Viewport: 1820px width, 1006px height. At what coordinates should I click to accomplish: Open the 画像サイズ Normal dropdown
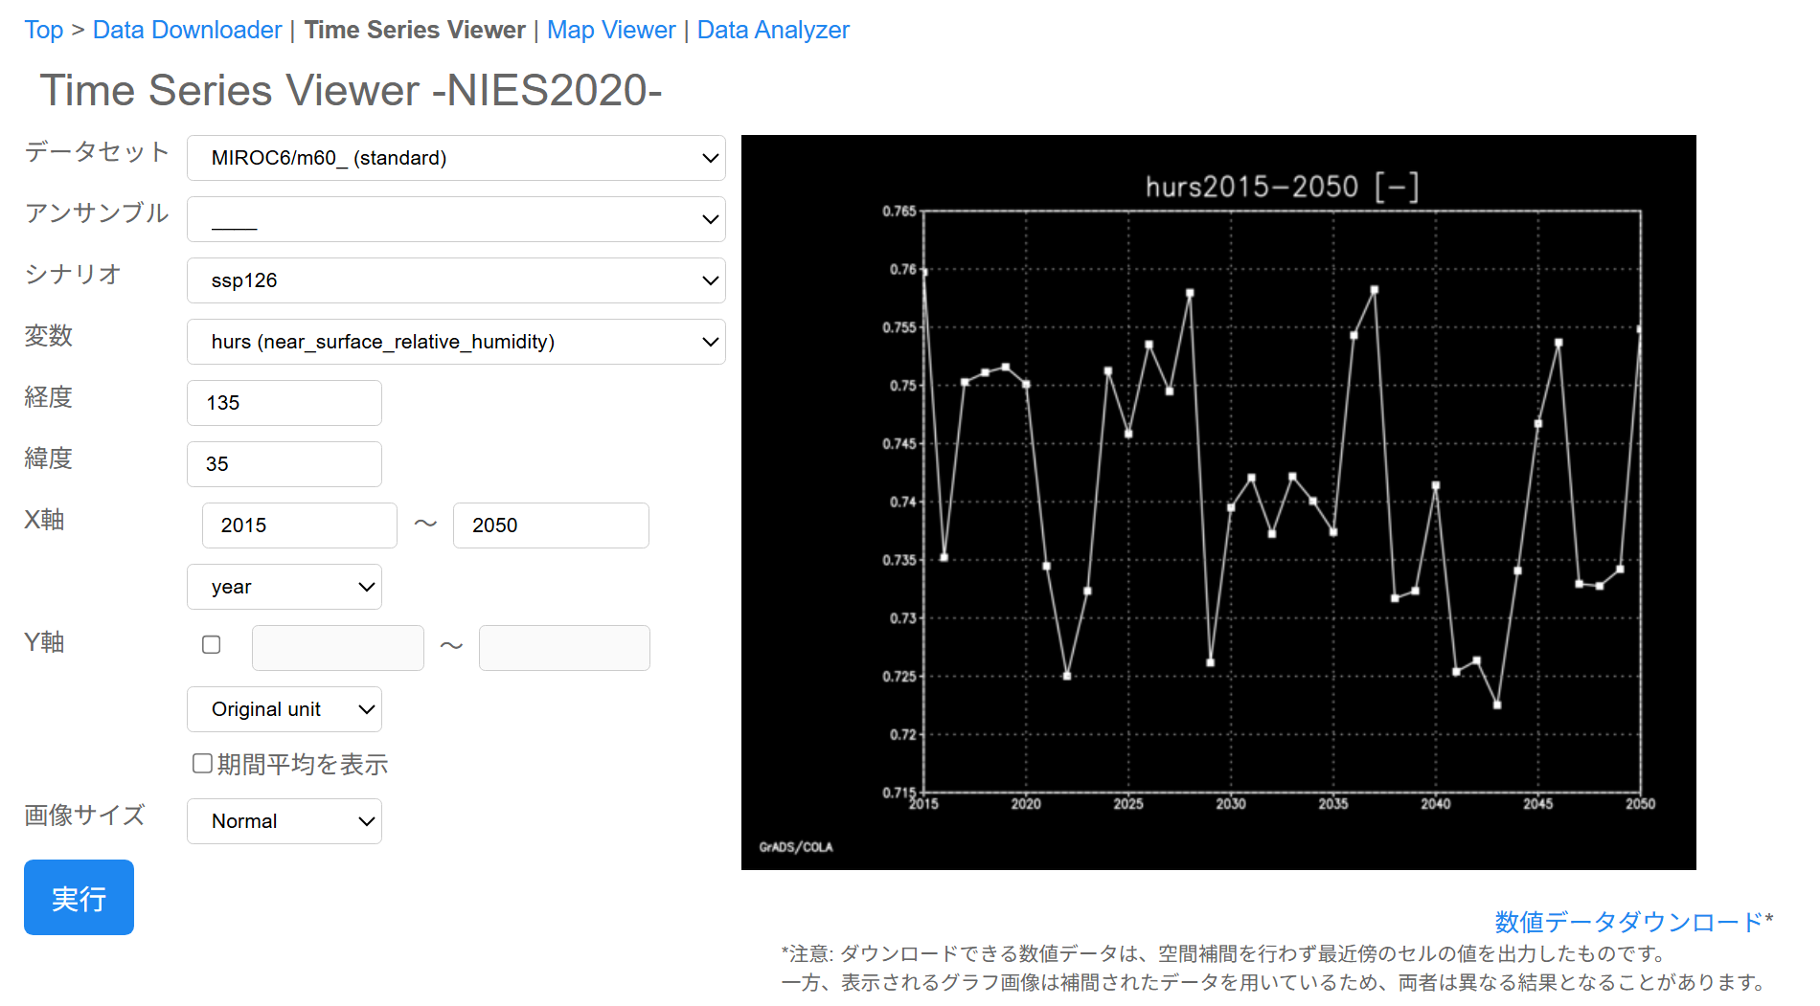[x=284, y=821]
